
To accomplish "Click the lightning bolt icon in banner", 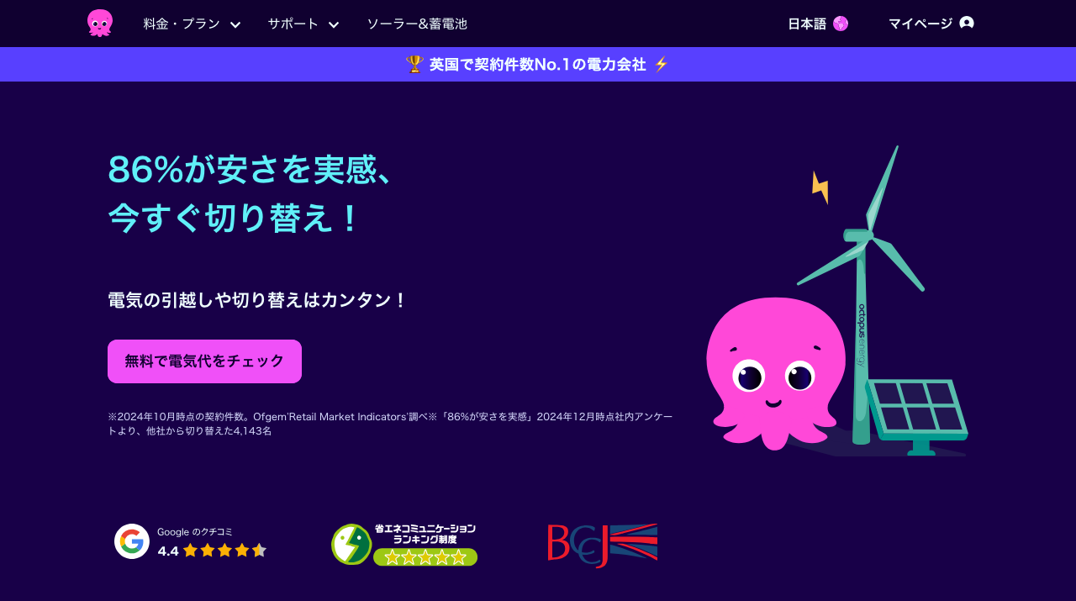I will [661, 64].
